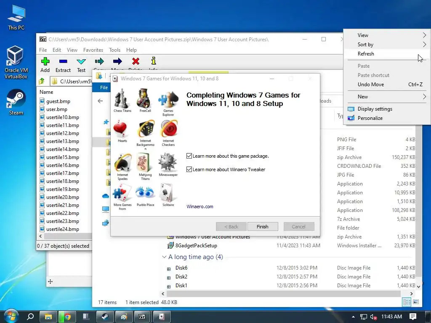
Task: Click the This PC icon in Explorer sidebar
Action: tap(106, 209)
